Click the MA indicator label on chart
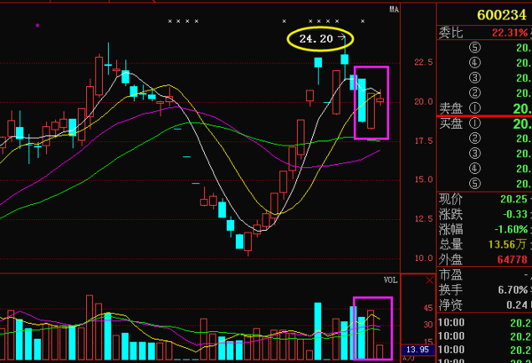The width and height of the screenshot is (532, 363). click(x=394, y=10)
